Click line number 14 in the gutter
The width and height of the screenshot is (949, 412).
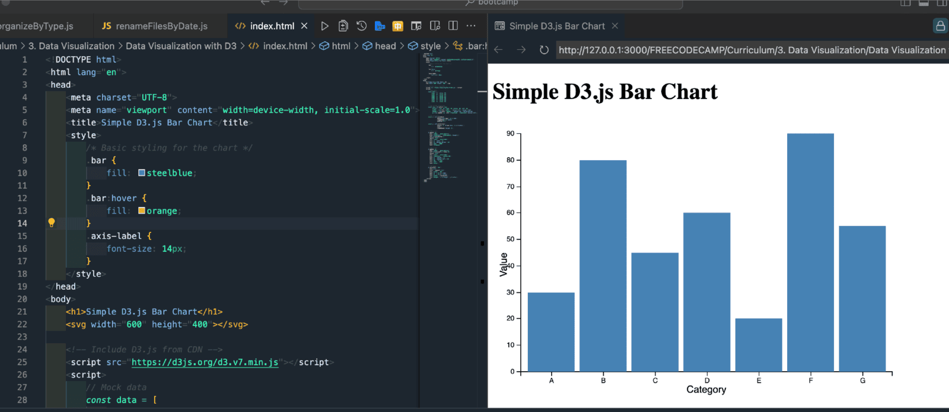(x=22, y=223)
